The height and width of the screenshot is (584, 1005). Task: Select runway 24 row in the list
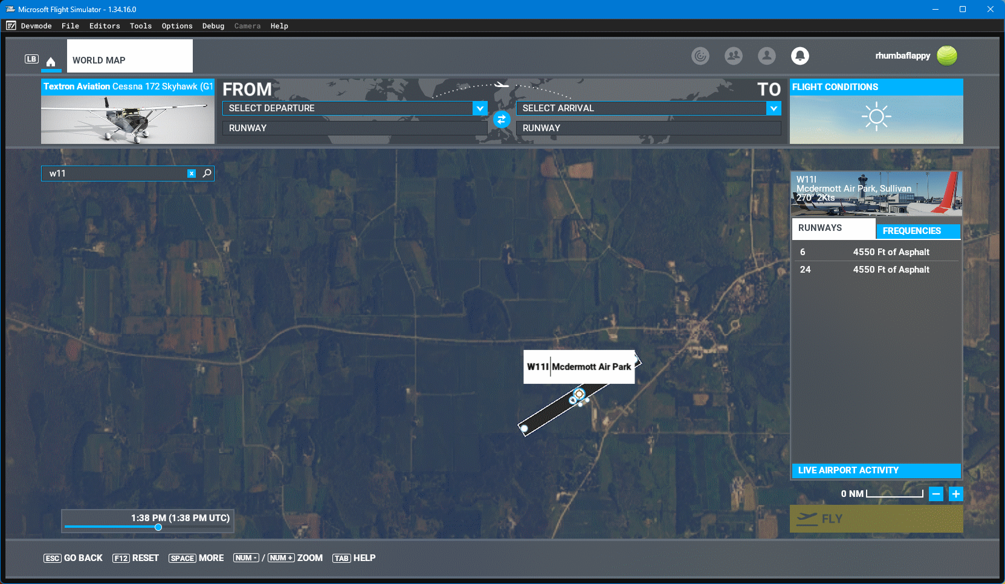(x=876, y=270)
